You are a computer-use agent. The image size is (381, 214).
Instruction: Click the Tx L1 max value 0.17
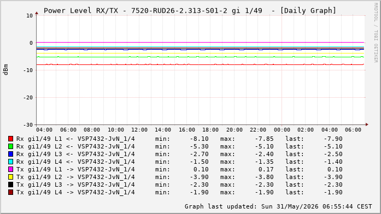(x=266, y=169)
